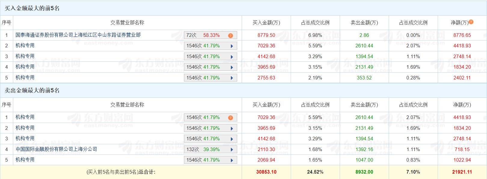Click the orange help icon in sell table row 1
Viewport: 487px width, 179px height.
pyautogui.click(x=231, y=118)
